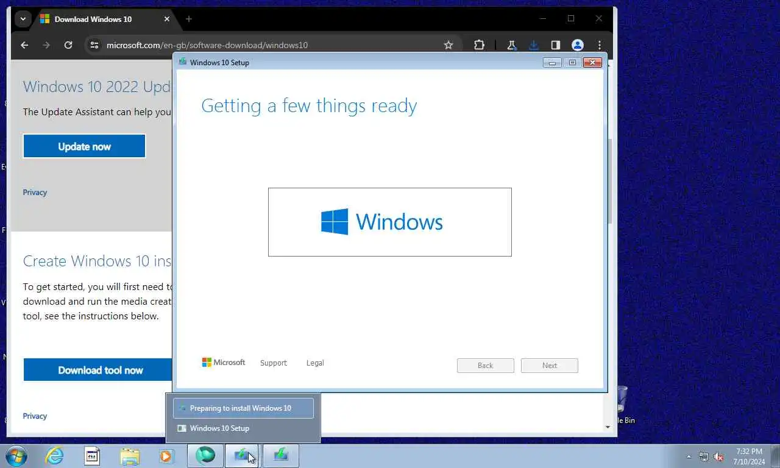This screenshot has width=780, height=468.
Task: Select Windows 10 Setup taskbar preview entry
Action: click(243, 428)
